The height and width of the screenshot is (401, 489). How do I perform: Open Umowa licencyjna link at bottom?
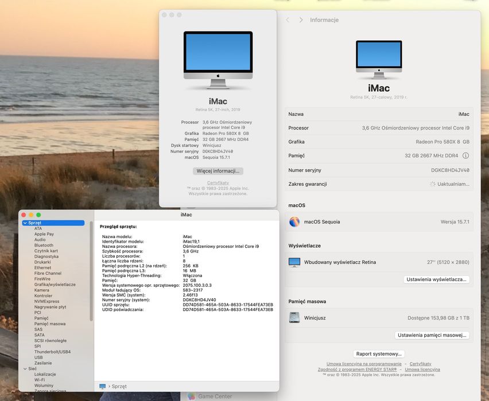click(422, 369)
